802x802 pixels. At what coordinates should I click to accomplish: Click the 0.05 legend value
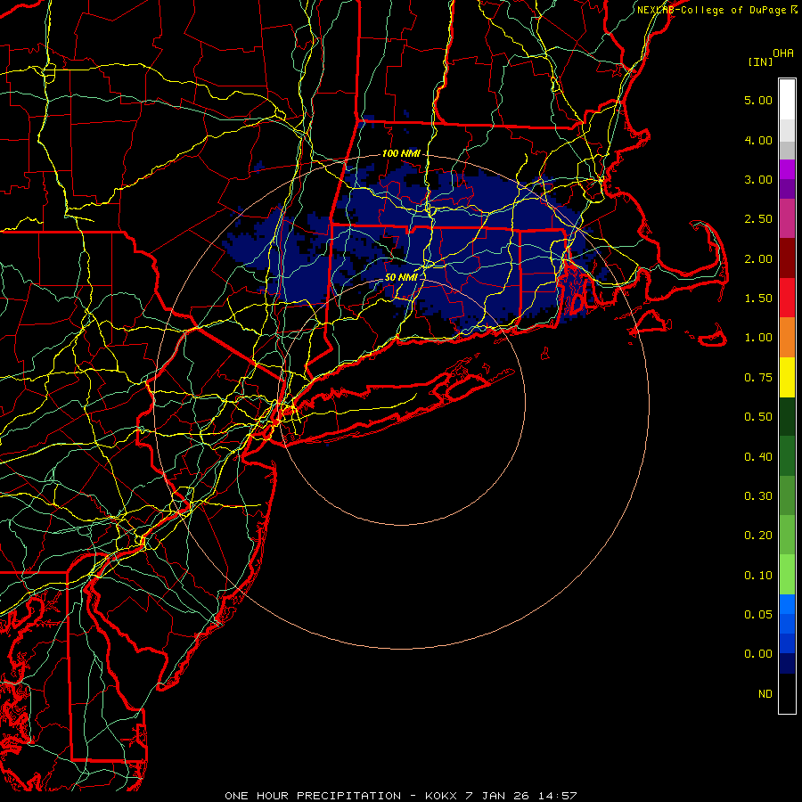coord(758,615)
